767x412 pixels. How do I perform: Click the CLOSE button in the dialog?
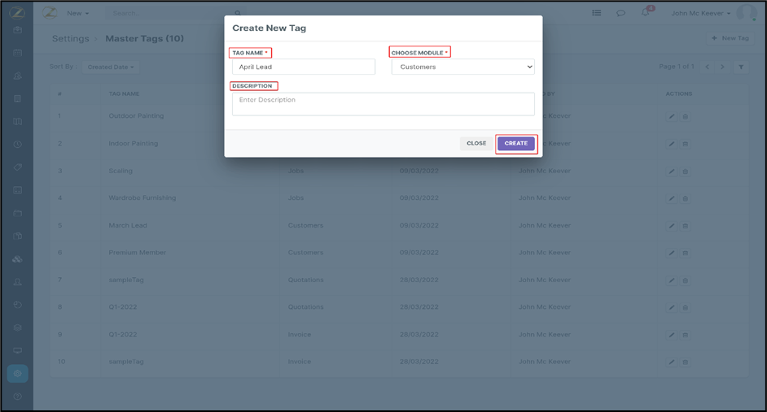[x=476, y=144]
